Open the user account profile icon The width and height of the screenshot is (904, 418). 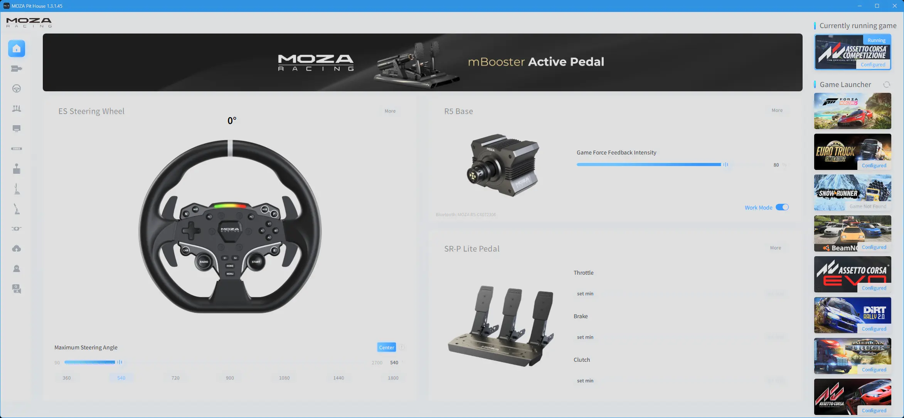tap(17, 269)
